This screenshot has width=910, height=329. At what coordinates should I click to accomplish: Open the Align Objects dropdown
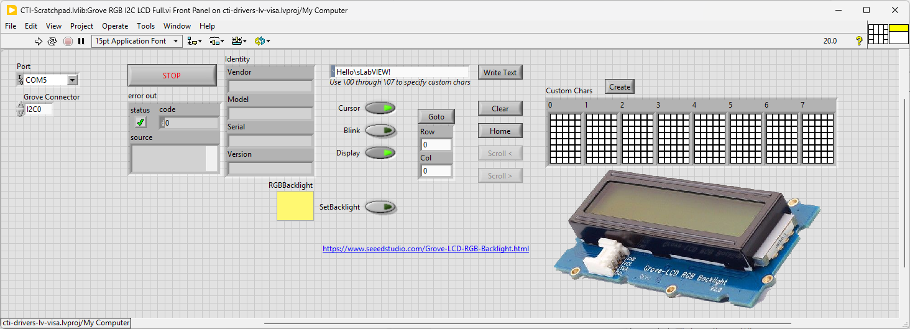pos(195,41)
